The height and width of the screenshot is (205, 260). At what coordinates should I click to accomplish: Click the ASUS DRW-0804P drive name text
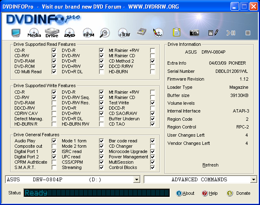pos(205,52)
